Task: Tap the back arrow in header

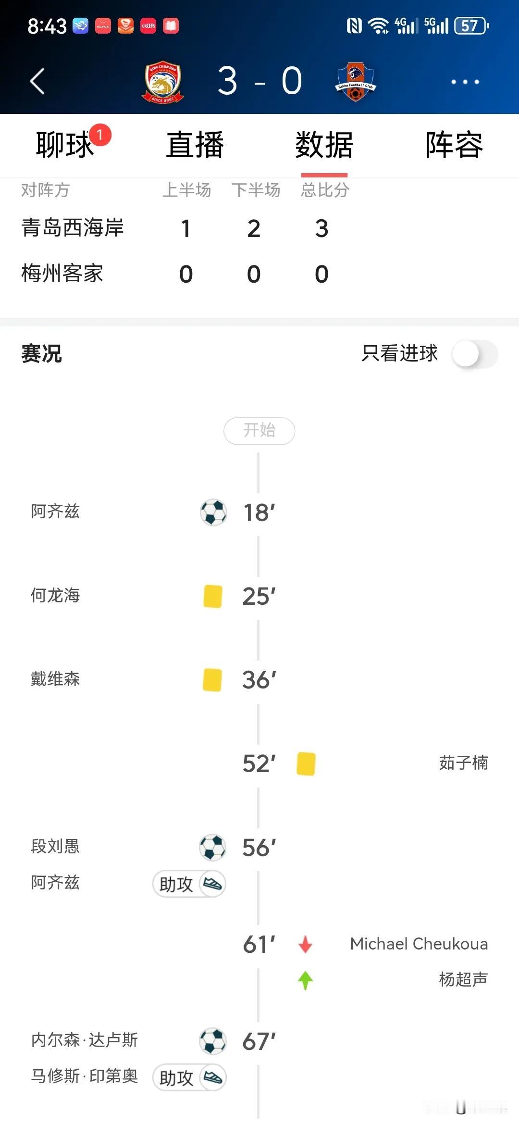Action: 37,81
